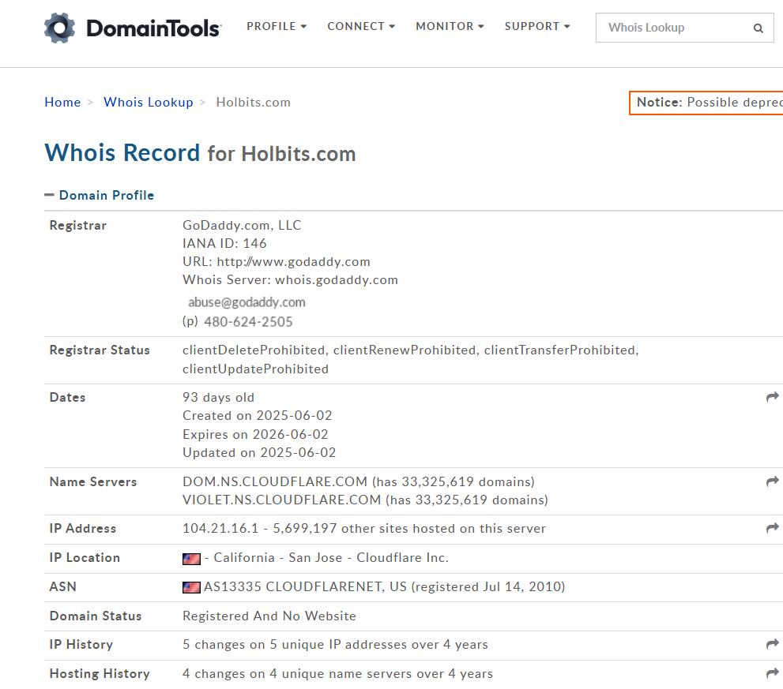Select the 93 days old text
This screenshot has height=689, width=783.
[x=218, y=398]
